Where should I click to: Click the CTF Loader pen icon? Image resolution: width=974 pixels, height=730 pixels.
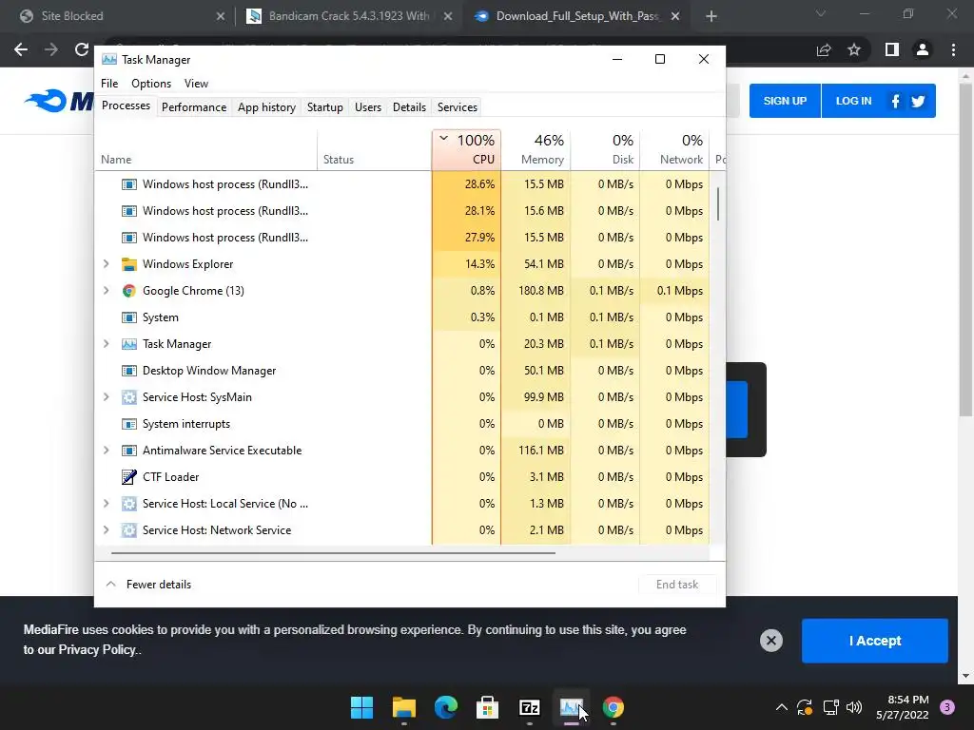pyautogui.click(x=129, y=477)
